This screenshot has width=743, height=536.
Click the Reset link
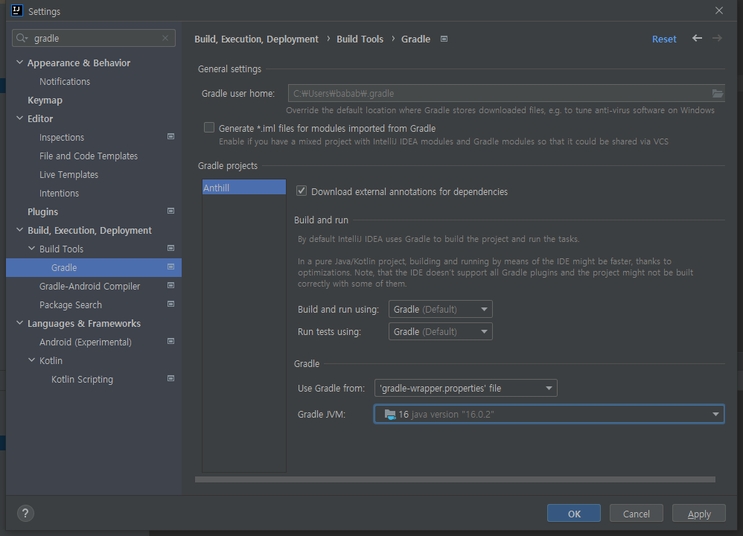[664, 39]
